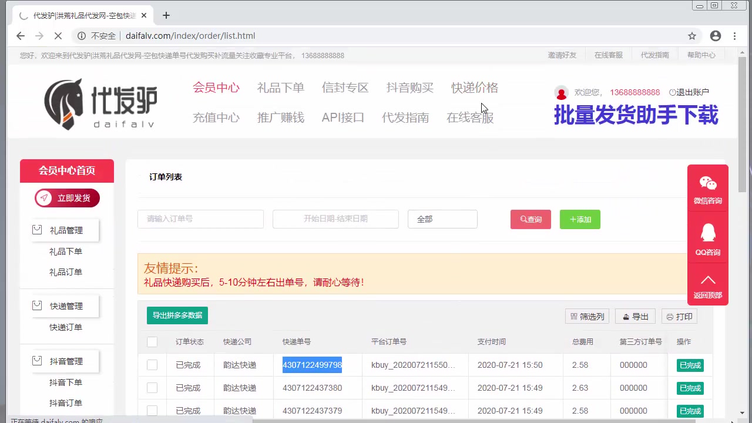Viewport: 752px width, 423px height.
Task: Open the date range picker field
Action: pos(335,219)
